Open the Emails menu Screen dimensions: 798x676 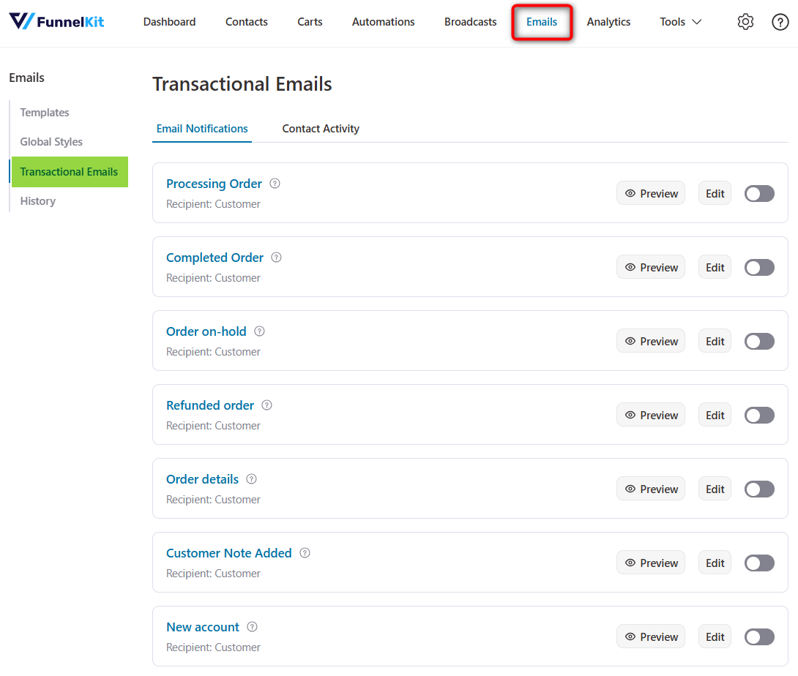pos(542,22)
